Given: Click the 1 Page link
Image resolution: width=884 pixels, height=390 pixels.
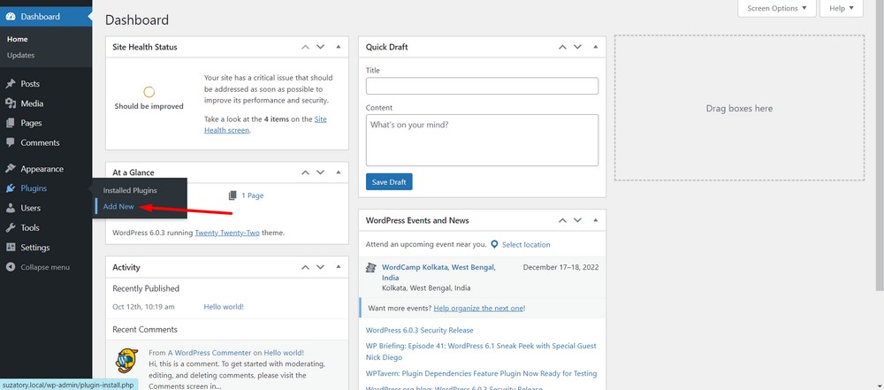Looking at the screenshot, I should point(253,195).
